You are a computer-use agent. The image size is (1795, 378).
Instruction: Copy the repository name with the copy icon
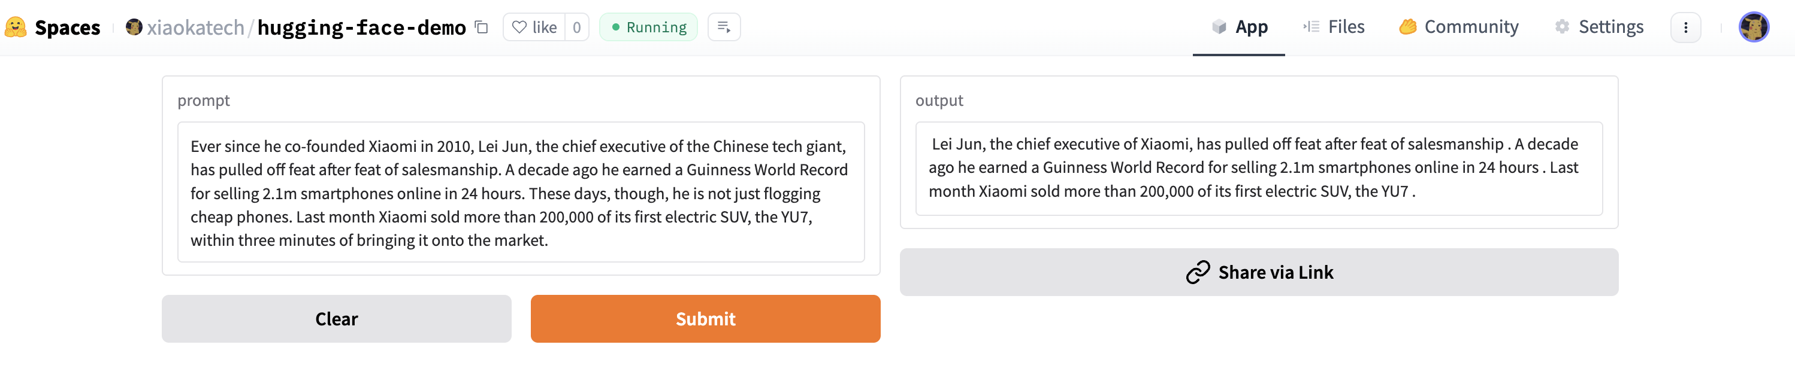482,27
